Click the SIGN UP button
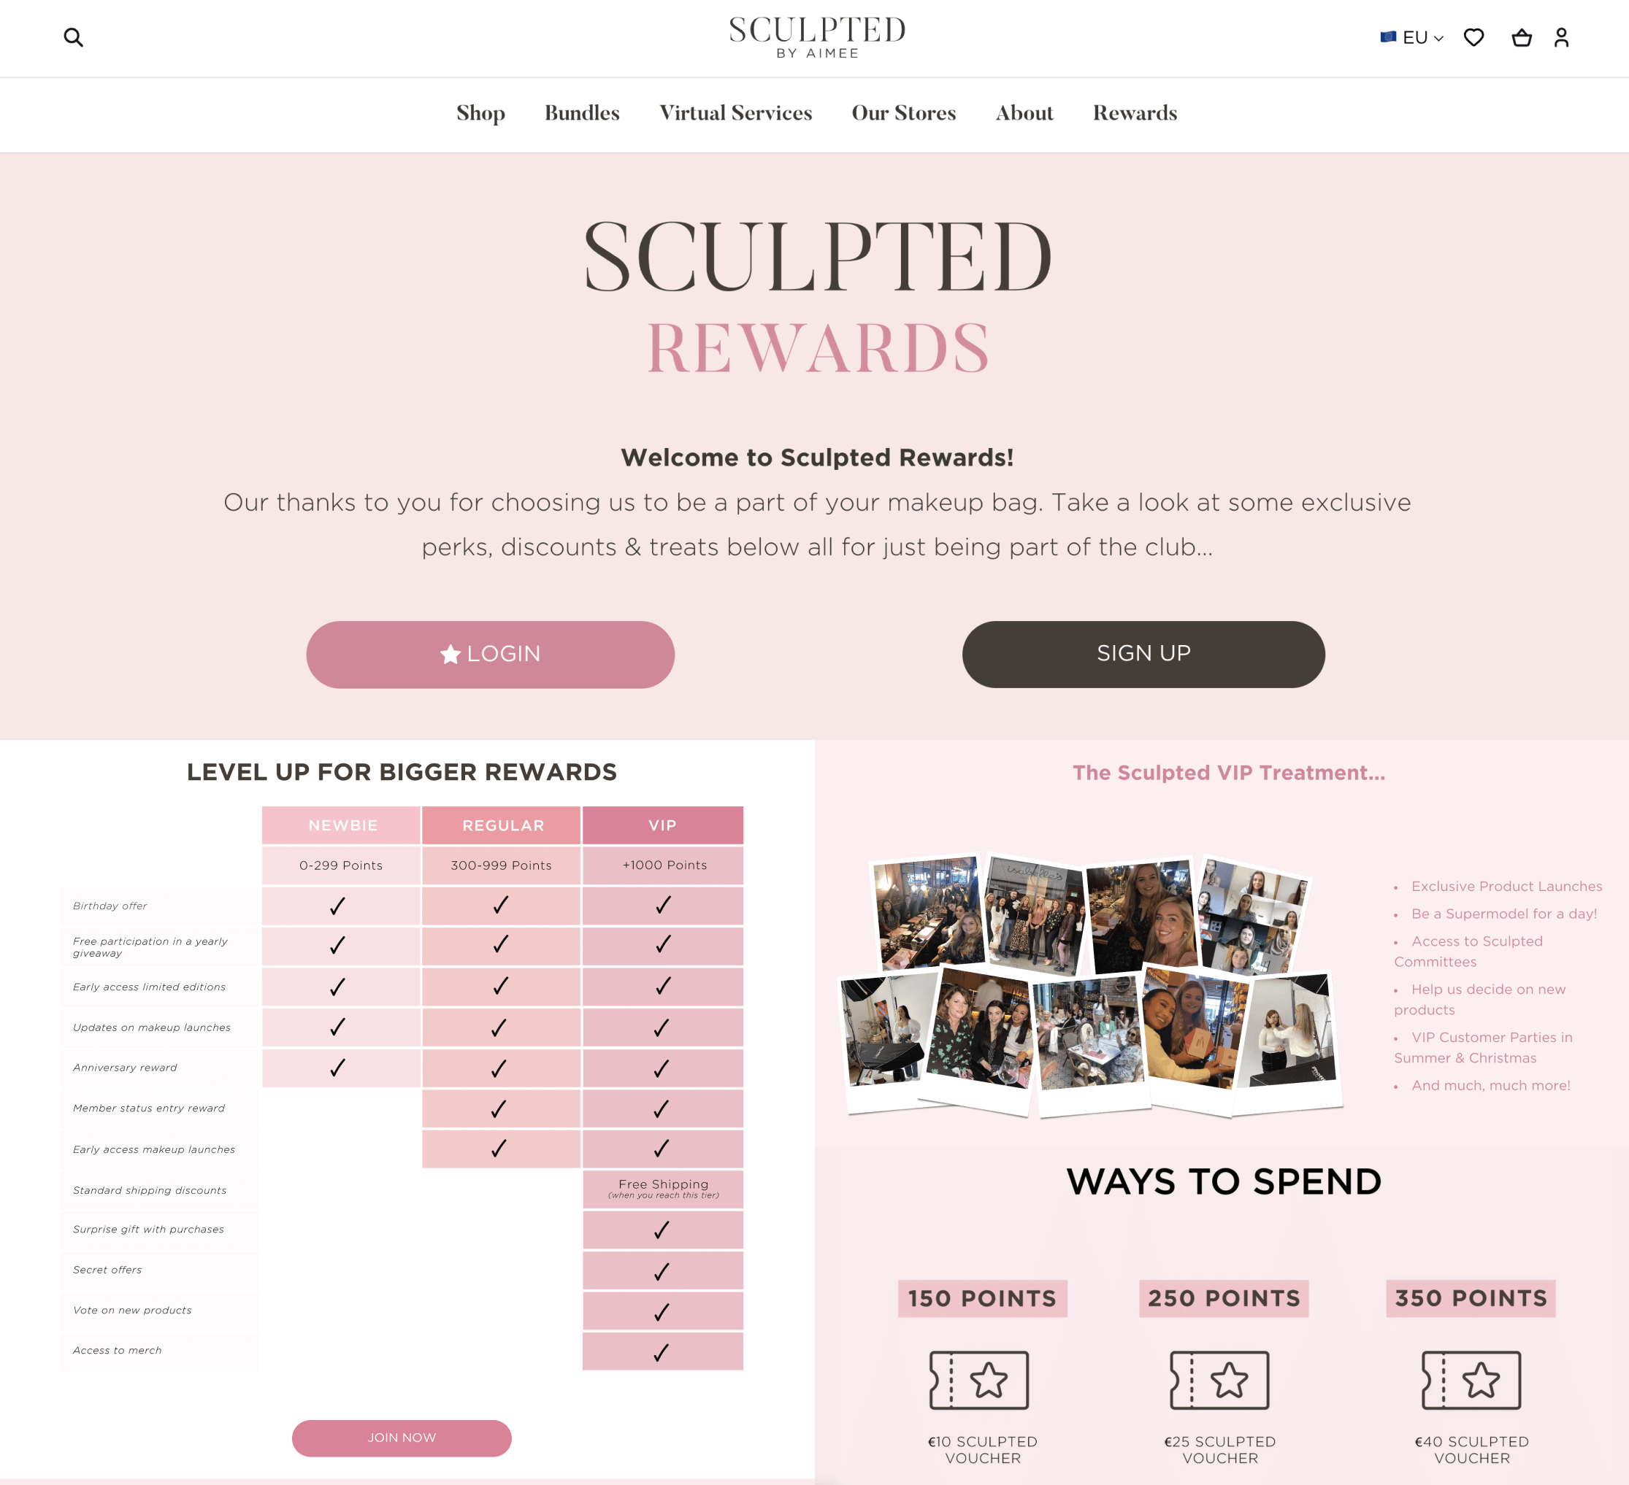The height and width of the screenshot is (1485, 1629). (x=1141, y=654)
